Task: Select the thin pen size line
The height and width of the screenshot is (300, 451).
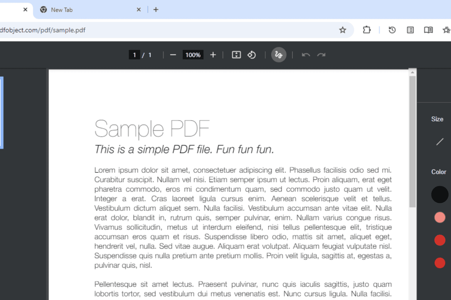Action: [x=440, y=142]
